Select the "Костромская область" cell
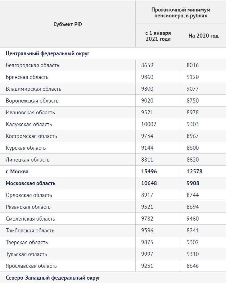This screenshot has height=283, width=226. 31,136
